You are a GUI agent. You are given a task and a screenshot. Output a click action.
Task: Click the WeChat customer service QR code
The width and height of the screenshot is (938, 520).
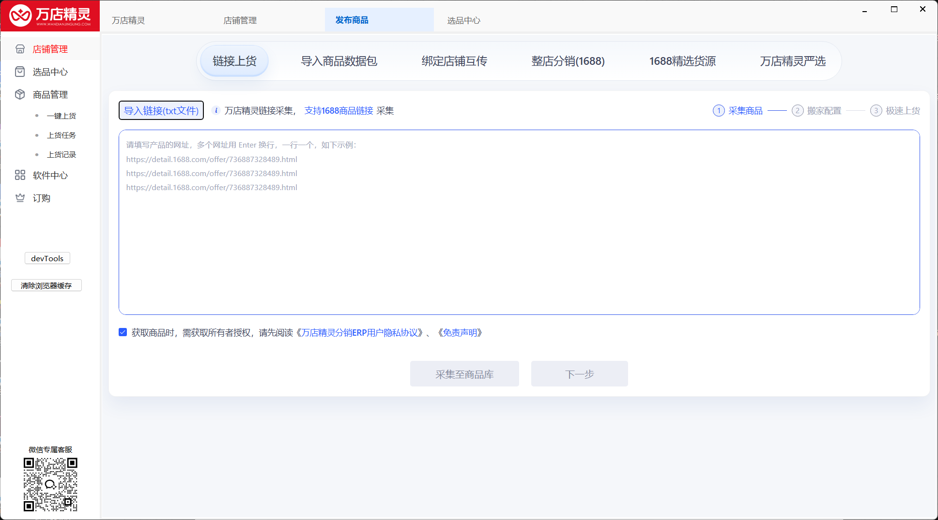coord(50,484)
